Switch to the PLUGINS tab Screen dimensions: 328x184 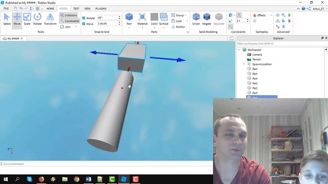[101, 9]
